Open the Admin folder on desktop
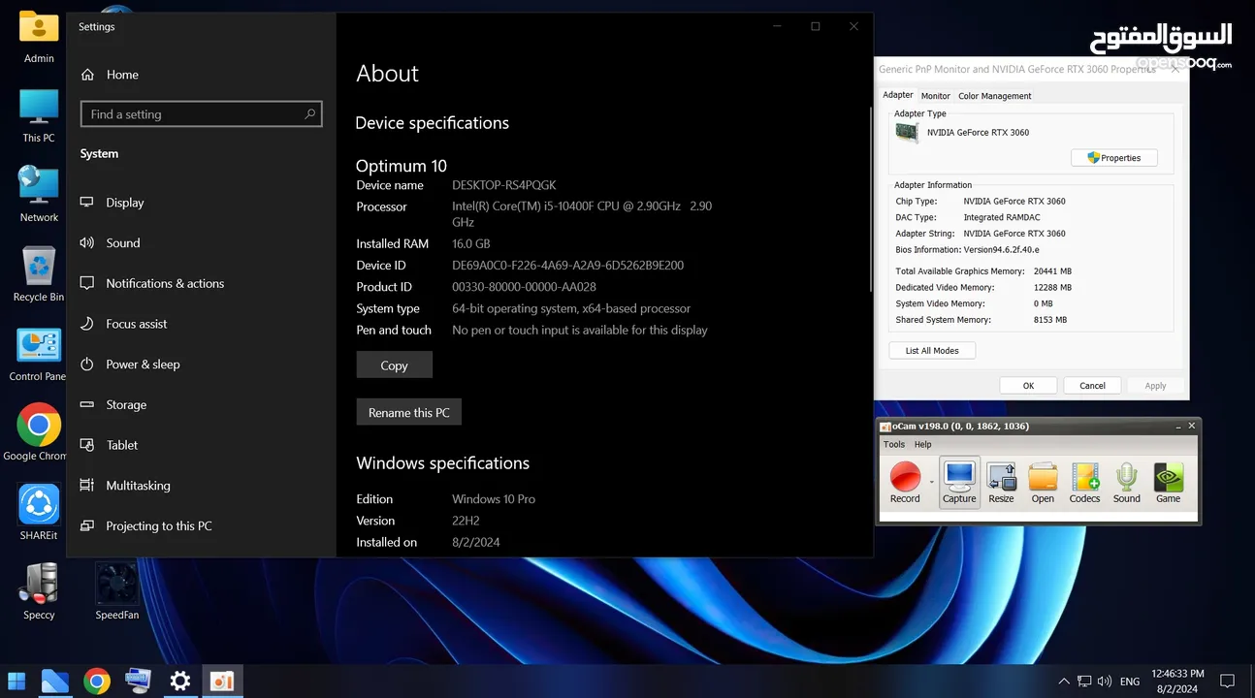 click(39, 37)
